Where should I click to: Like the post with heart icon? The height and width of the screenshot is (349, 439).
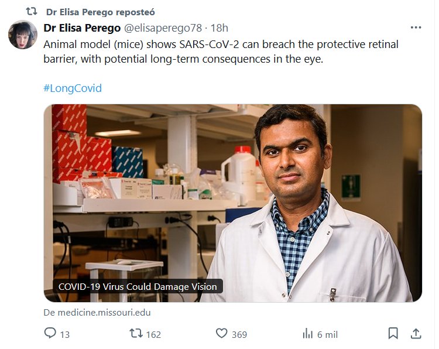coord(221,334)
